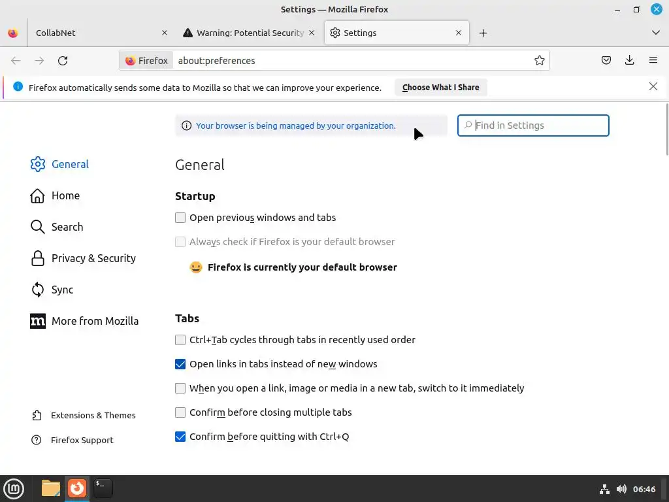The width and height of the screenshot is (669, 502).
Task: Switch to the CollabNet tab
Action: pyautogui.click(x=100, y=33)
